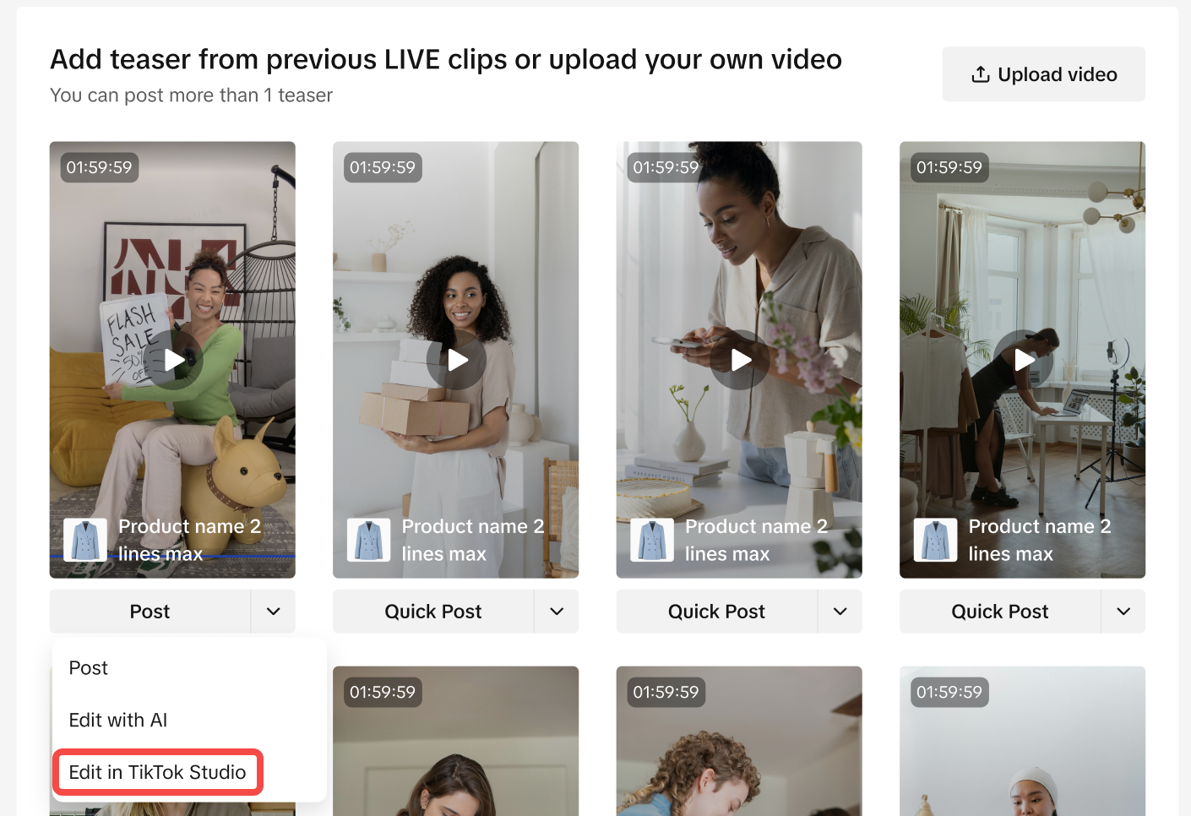Expand the second video's Quick Post dropdown

coord(557,612)
